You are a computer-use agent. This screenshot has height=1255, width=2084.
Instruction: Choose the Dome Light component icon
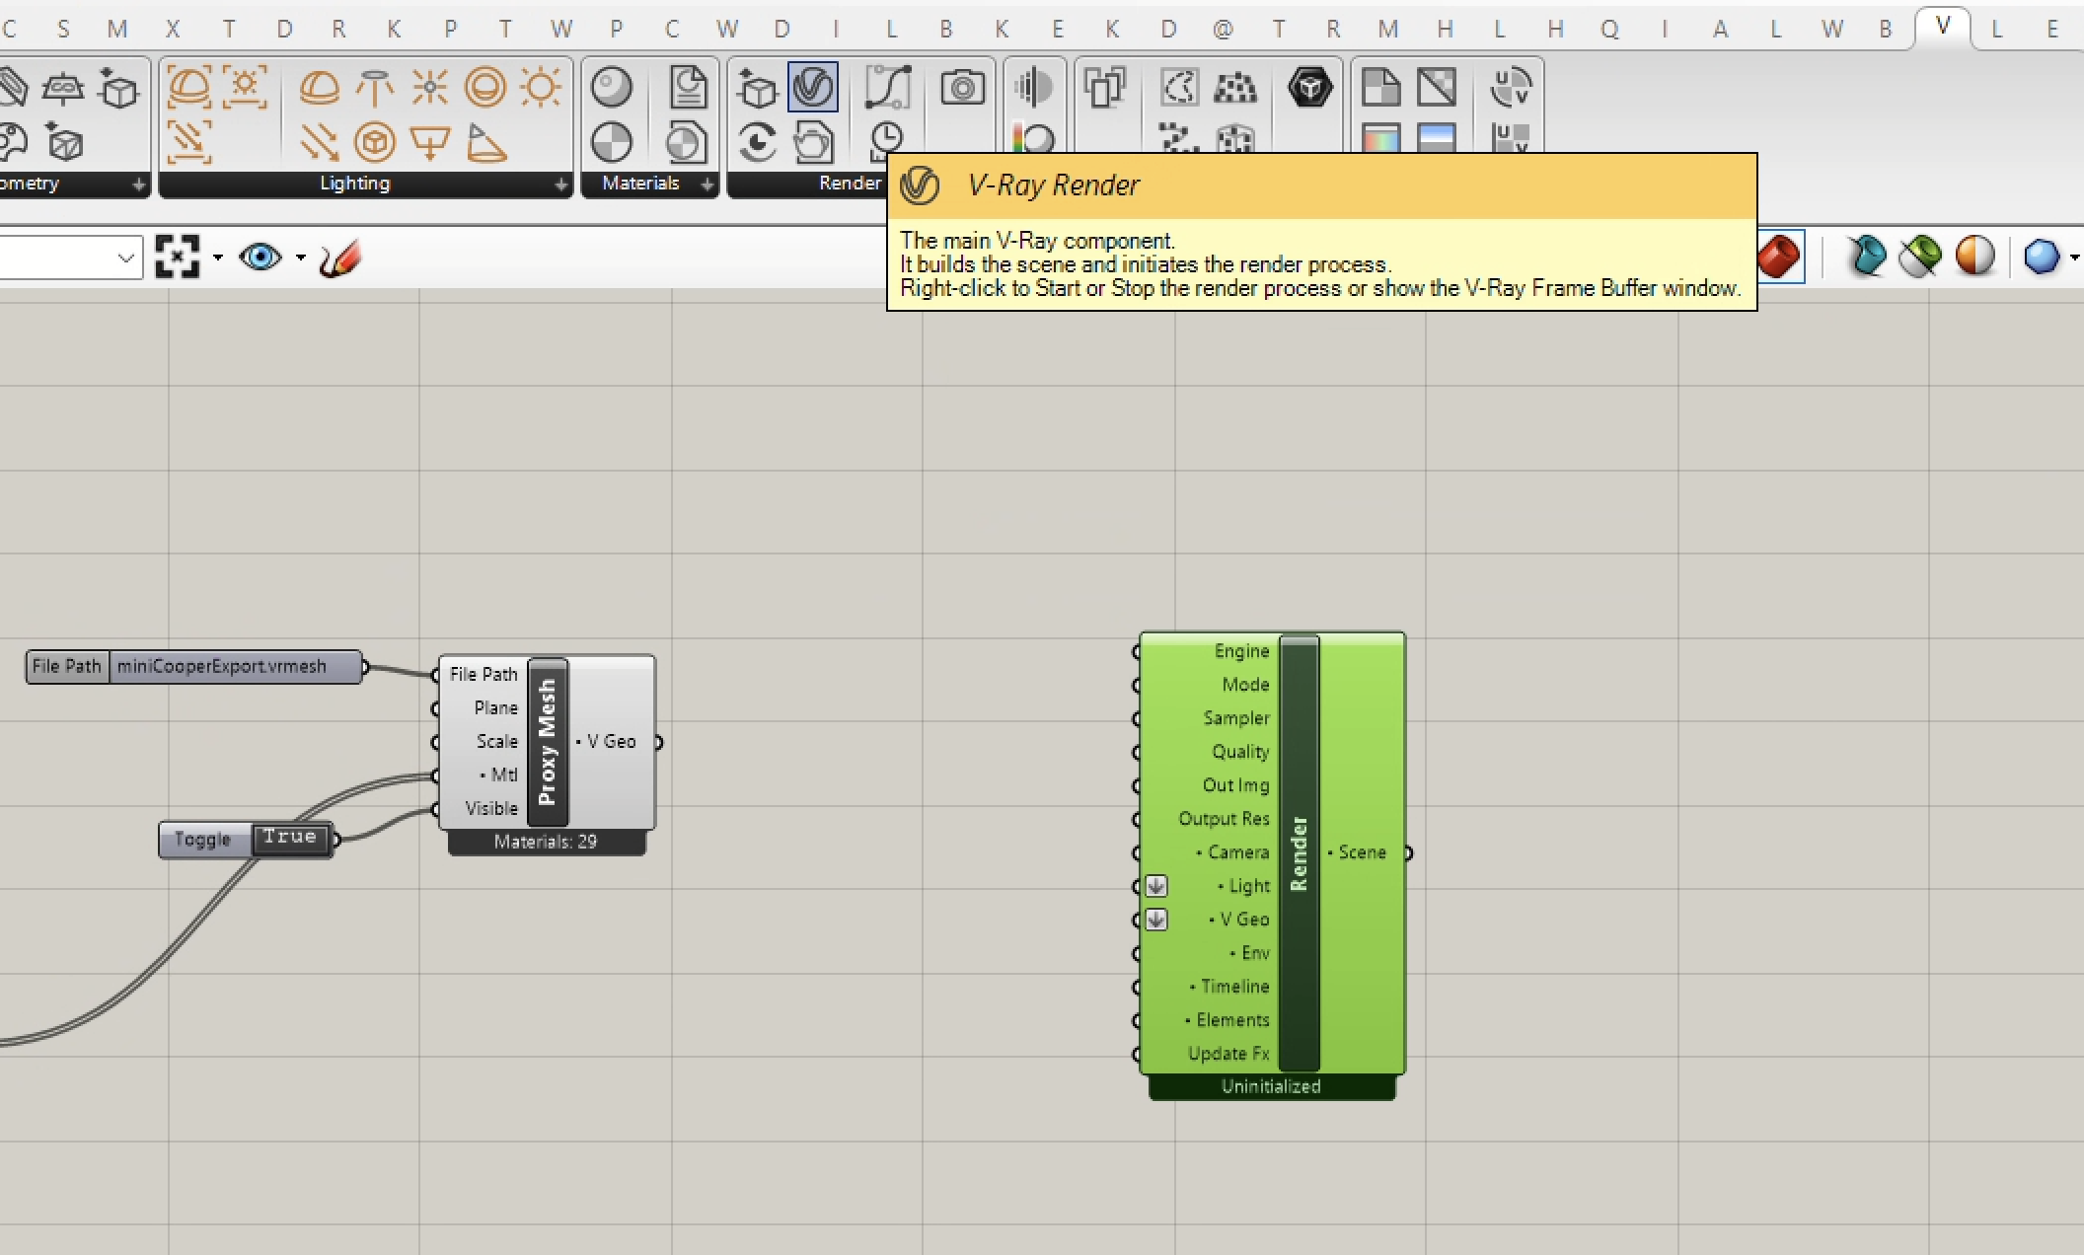[319, 88]
